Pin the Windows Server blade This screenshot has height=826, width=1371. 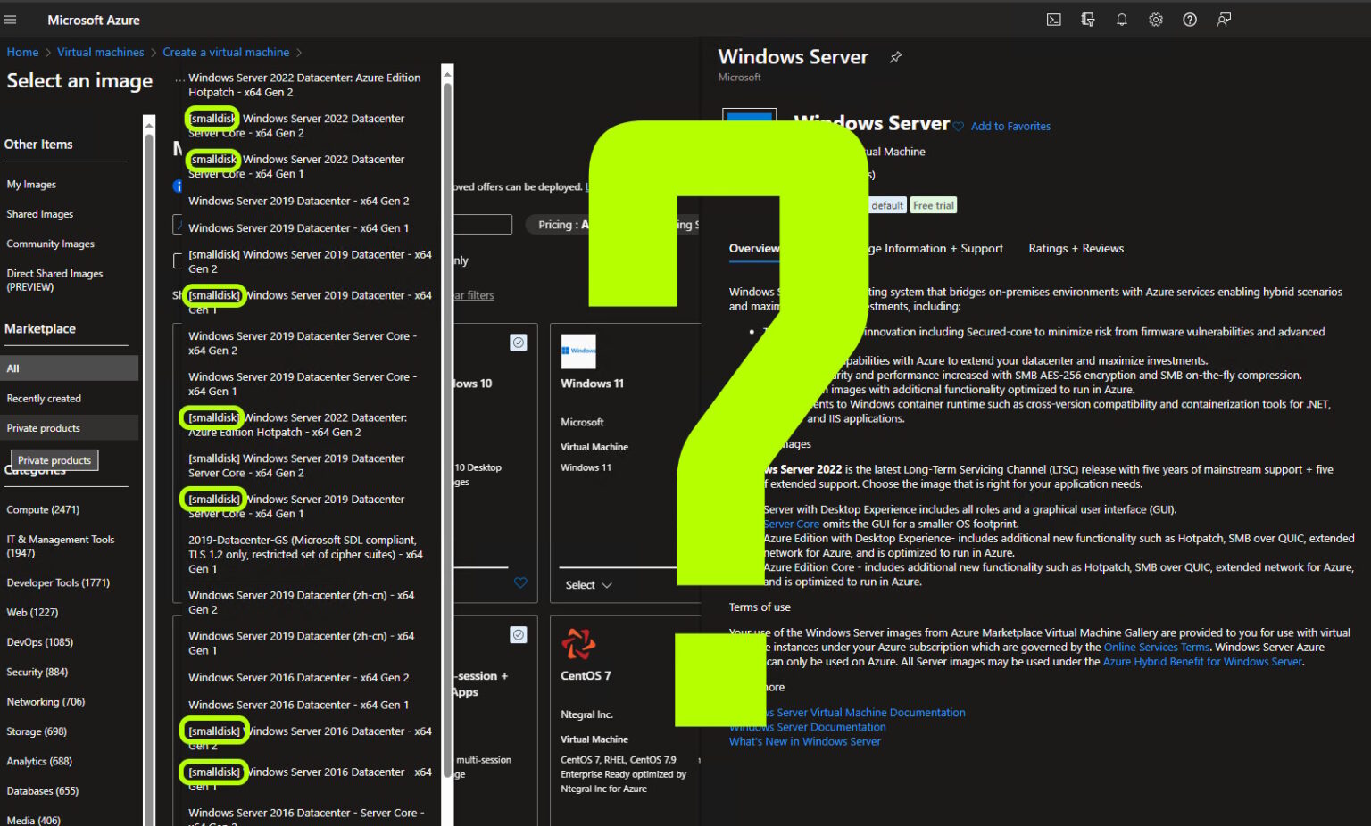pos(895,56)
